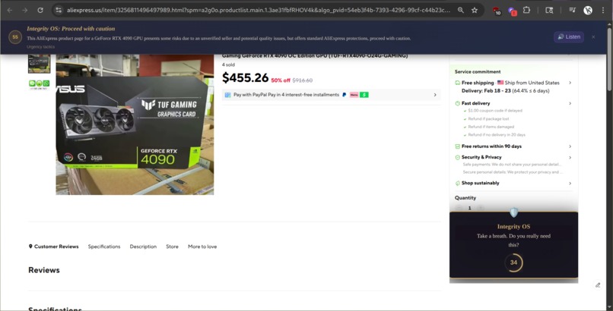Expand Free returns within 90 days chevron

(570, 146)
